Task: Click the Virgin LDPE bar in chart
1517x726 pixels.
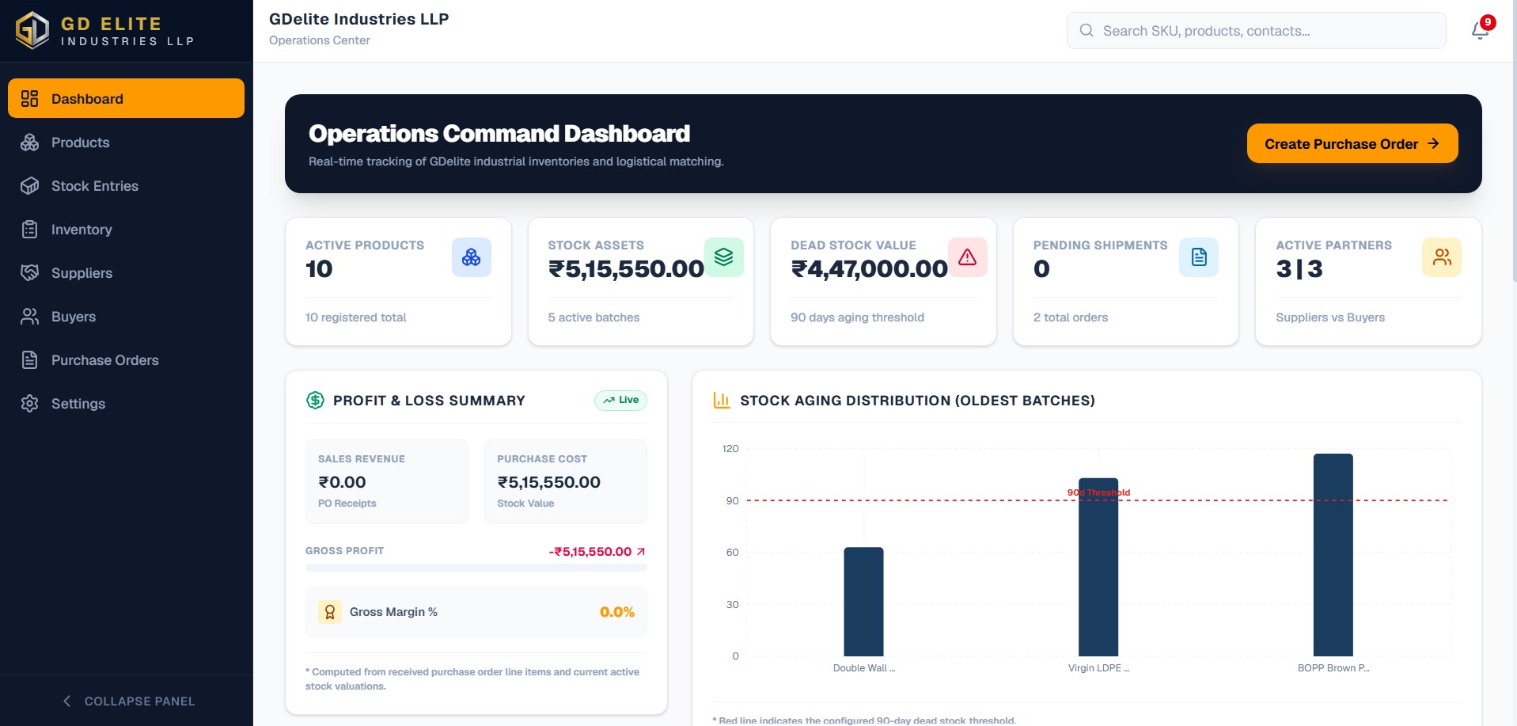Action: point(1098,566)
